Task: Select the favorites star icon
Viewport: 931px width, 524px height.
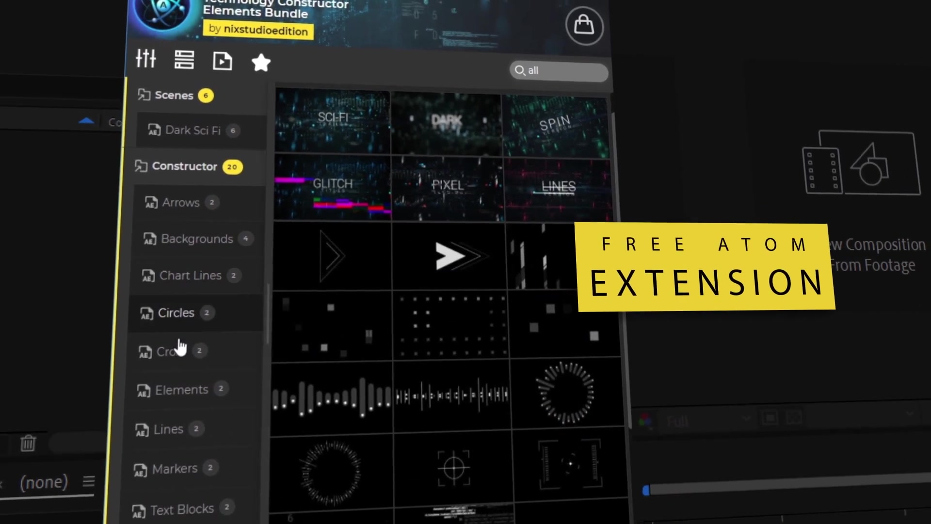Action: [x=261, y=60]
